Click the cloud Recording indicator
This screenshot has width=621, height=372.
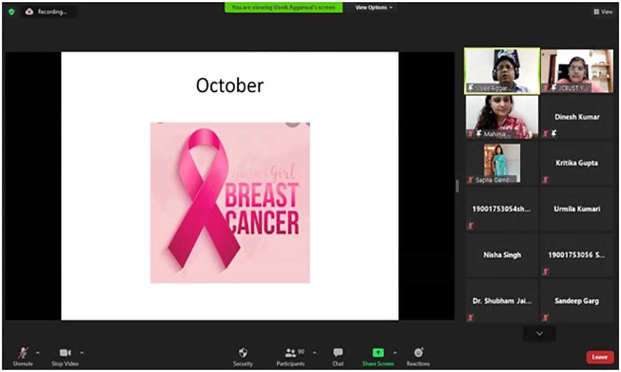[47, 12]
